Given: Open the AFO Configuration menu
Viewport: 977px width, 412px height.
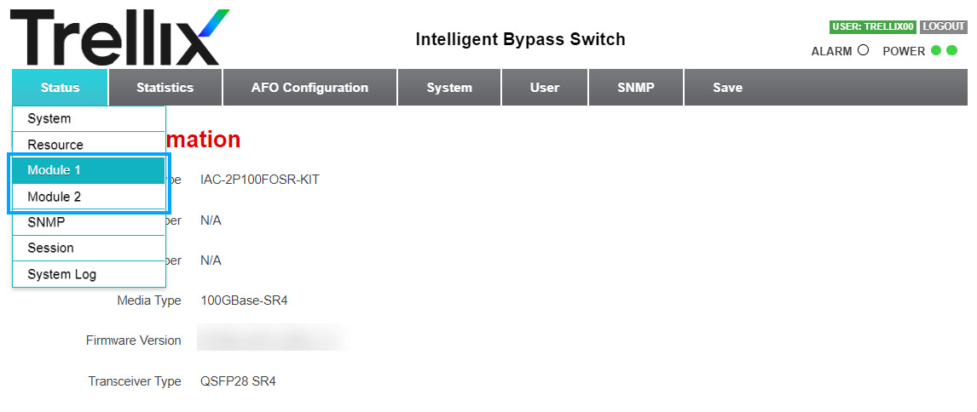Looking at the screenshot, I should [309, 87].
